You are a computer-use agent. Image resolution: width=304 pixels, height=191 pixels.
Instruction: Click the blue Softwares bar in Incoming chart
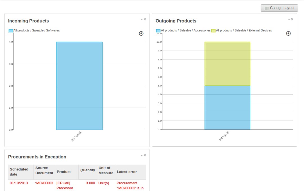[79, 86]
